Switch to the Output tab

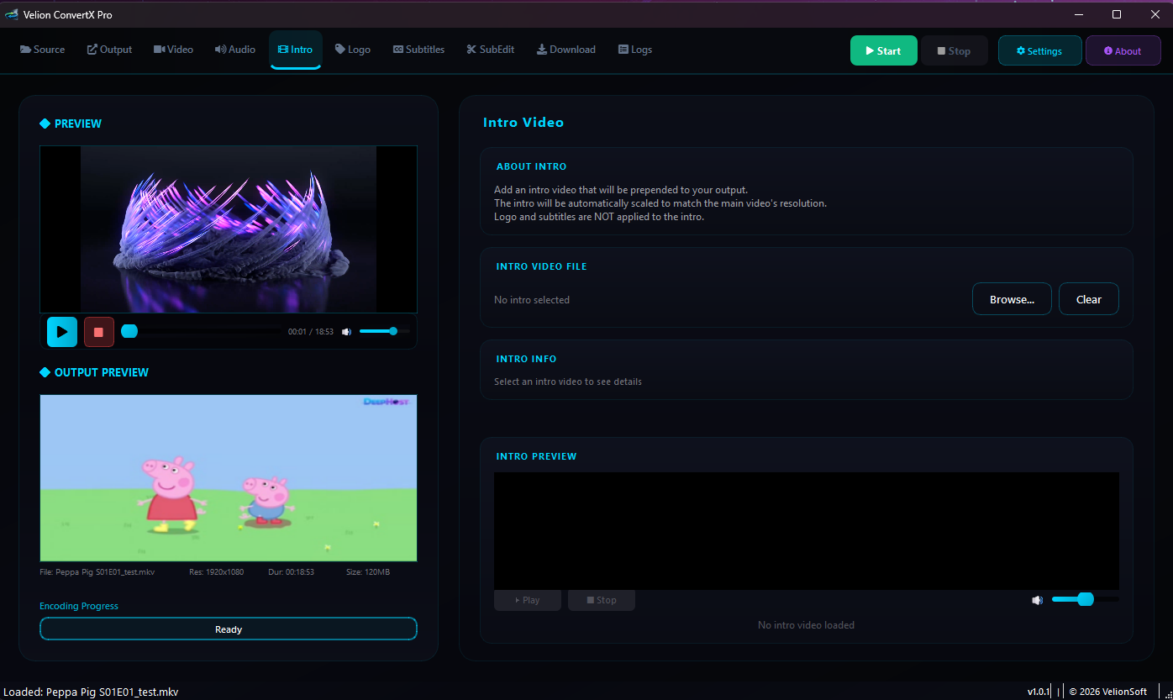point(109,50)
